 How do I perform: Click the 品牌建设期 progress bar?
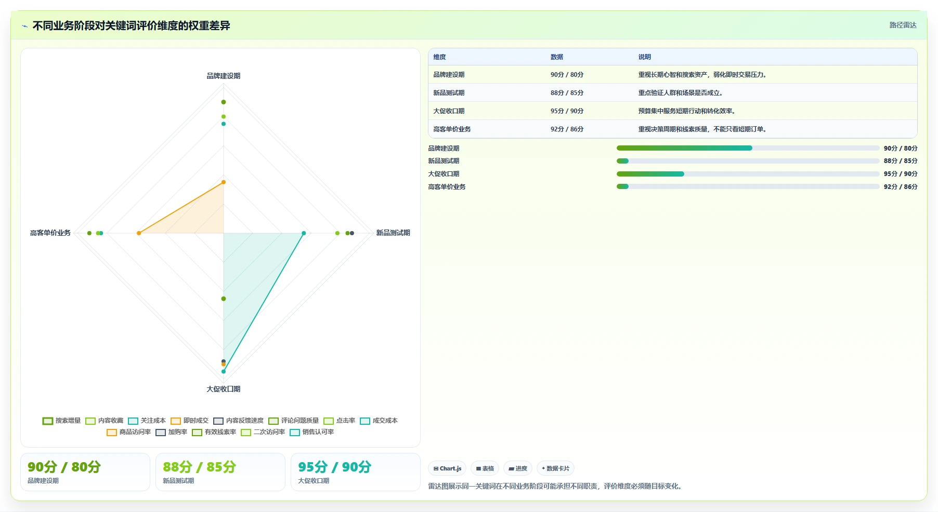pyautogui.click(x=748, y=148)
